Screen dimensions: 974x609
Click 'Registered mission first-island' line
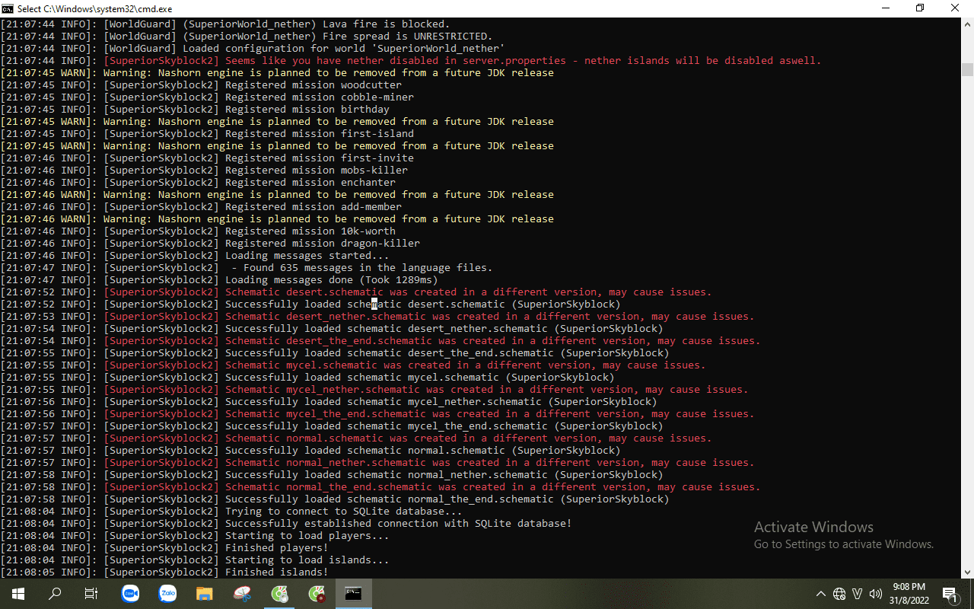click(x=207, y=134)
